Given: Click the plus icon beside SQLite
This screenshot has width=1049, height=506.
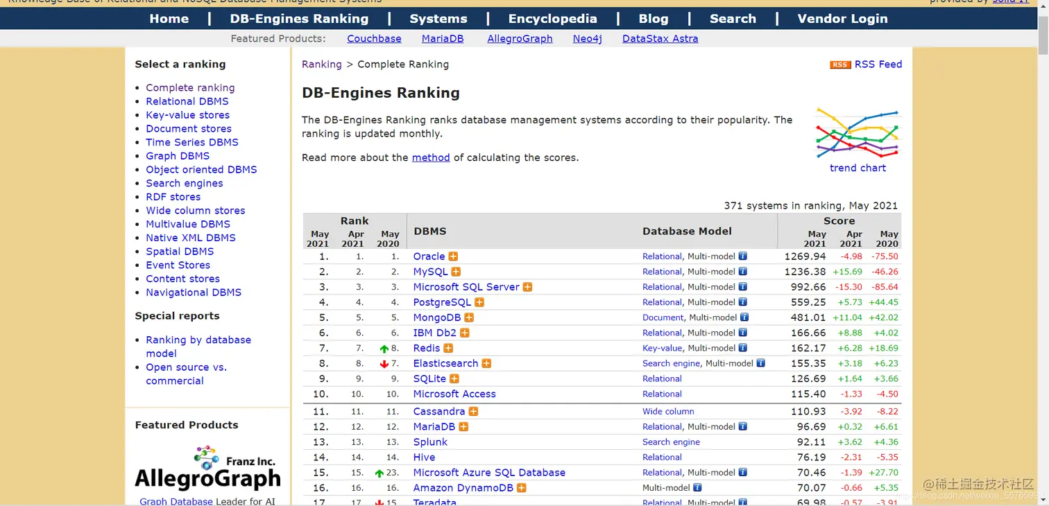Looking at the screenshot, I should coord(454,378).
